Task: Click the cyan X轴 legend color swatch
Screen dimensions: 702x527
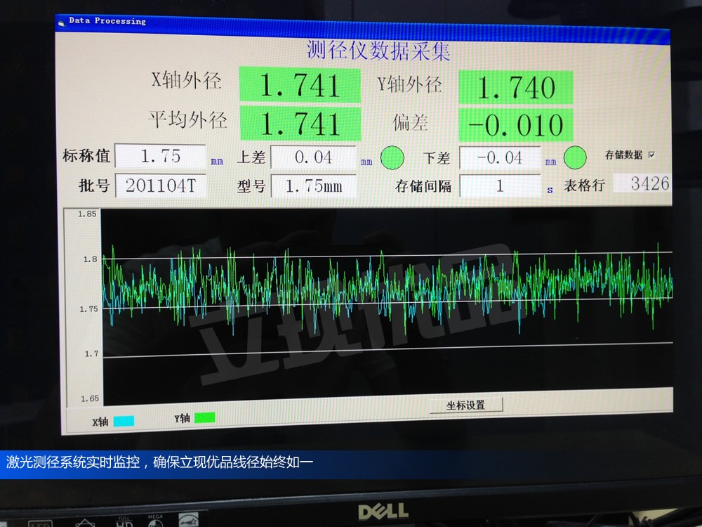Action: coord(124,421)
